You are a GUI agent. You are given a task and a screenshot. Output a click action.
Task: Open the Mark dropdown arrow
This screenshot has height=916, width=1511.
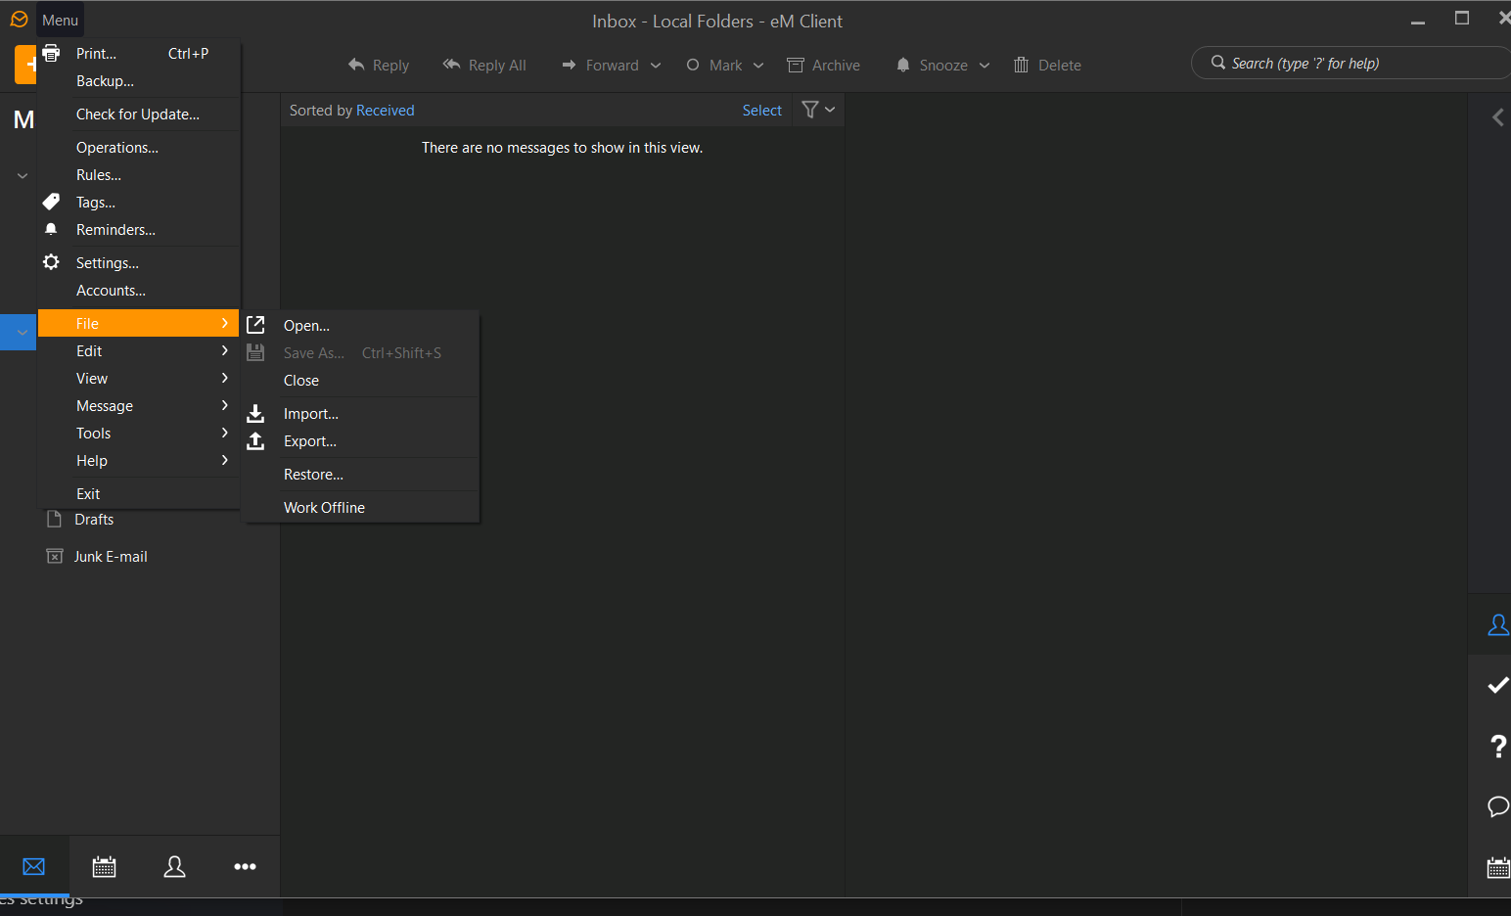758,66
